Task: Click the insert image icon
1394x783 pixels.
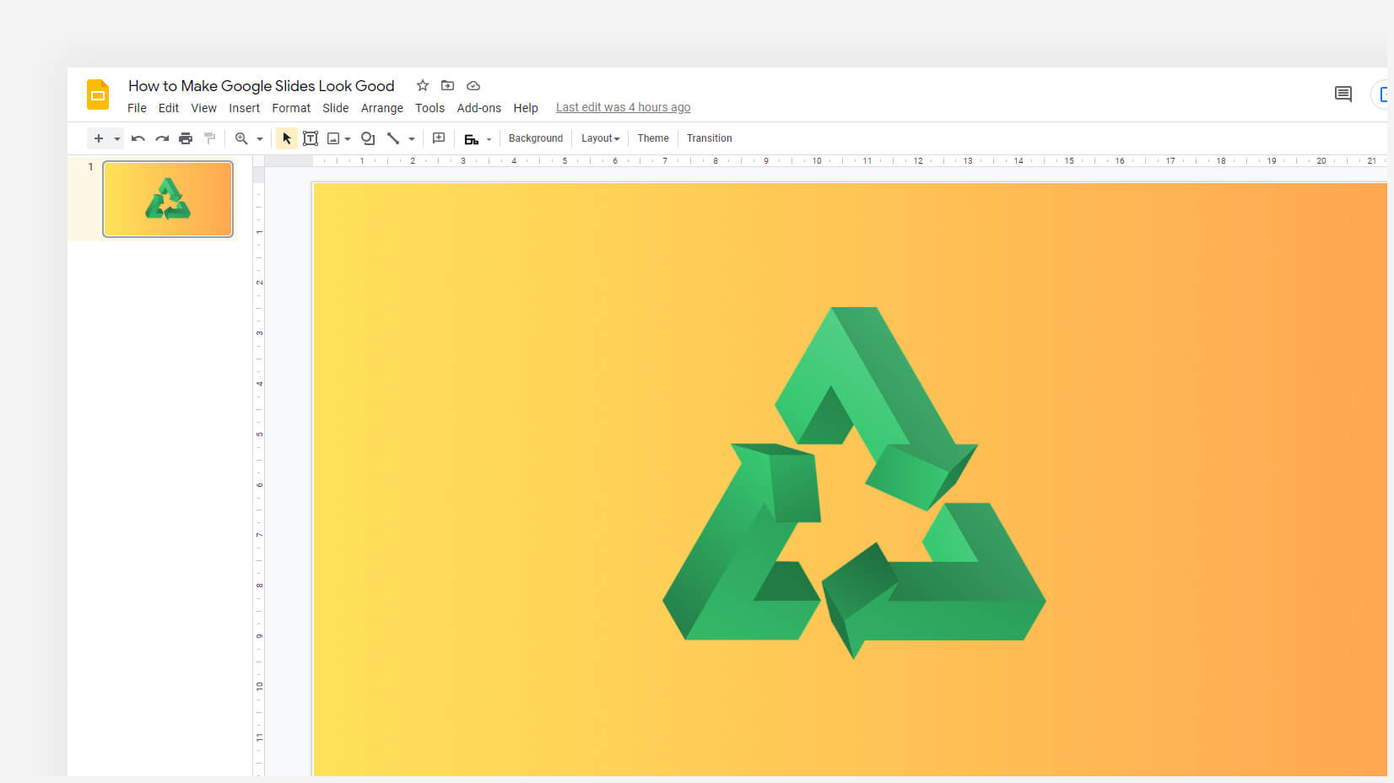Action: pos(333,138)
